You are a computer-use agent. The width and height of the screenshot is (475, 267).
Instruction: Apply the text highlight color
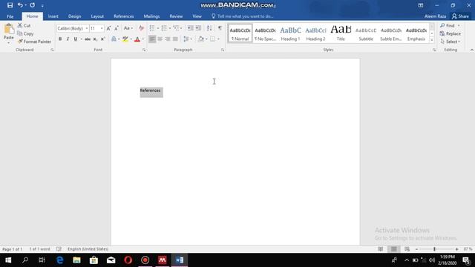[x=125, y=39]
